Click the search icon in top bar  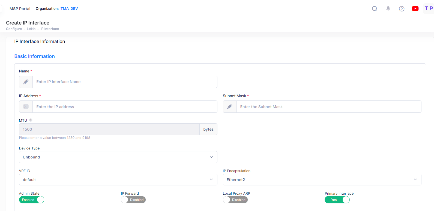(x=375, y=9)
